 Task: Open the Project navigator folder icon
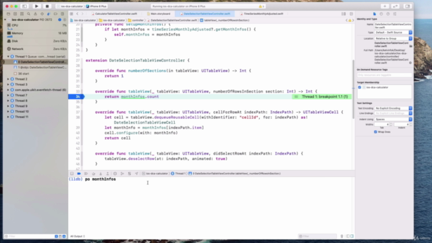(8, 13)
